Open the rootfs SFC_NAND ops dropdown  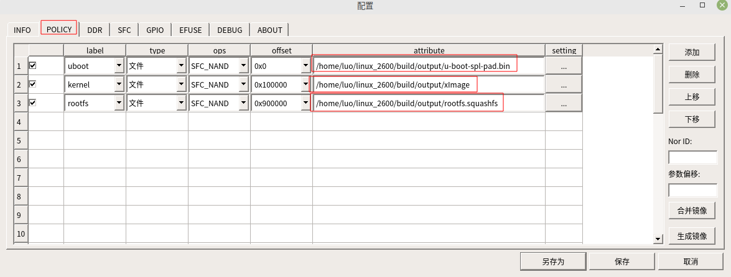point(243,103)
